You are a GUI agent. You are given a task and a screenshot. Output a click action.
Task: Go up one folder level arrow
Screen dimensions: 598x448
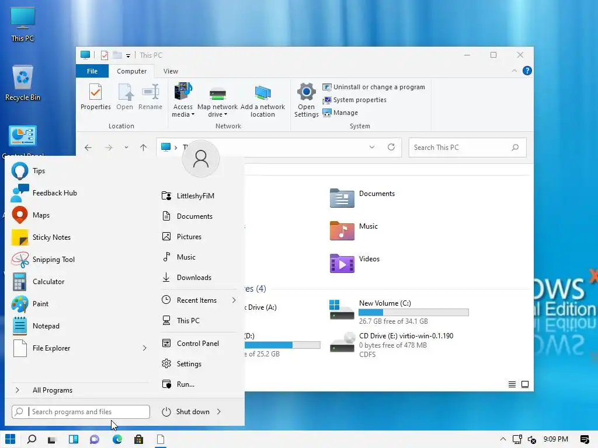click(143, 148)
